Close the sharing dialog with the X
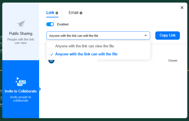The image size is (189, 121). pos(182,8)
